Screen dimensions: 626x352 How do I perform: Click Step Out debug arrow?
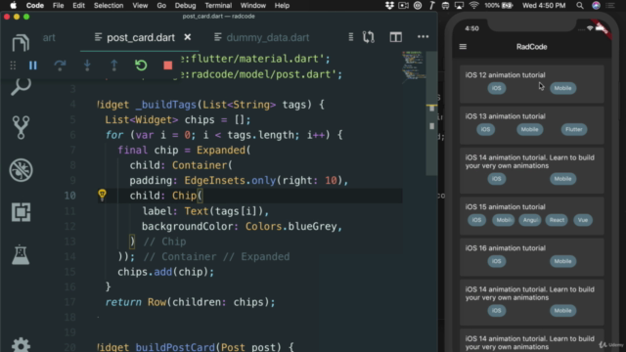113,66
